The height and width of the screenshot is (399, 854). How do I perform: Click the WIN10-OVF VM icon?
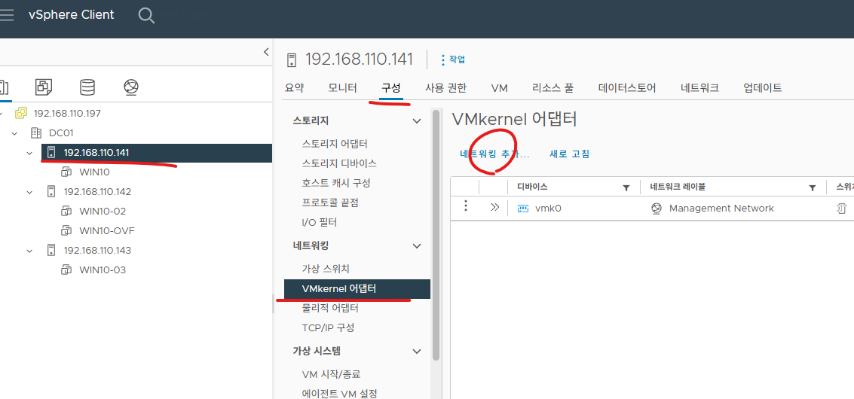click(66, 231)
